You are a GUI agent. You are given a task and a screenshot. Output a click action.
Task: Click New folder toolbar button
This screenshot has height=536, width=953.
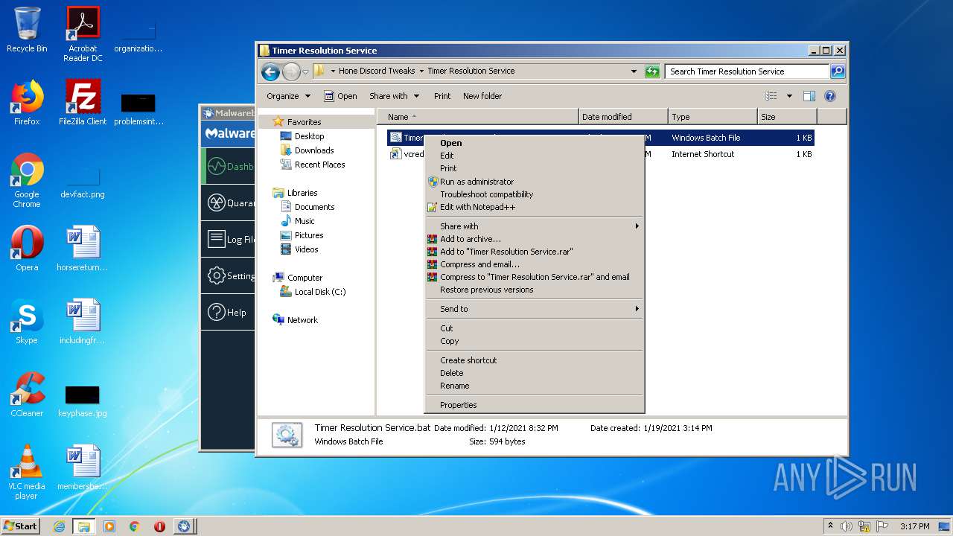coord(482,96)
